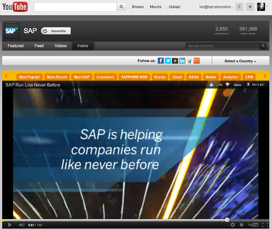
Task: Click the plus button in top bar
Action: (250, 7)
